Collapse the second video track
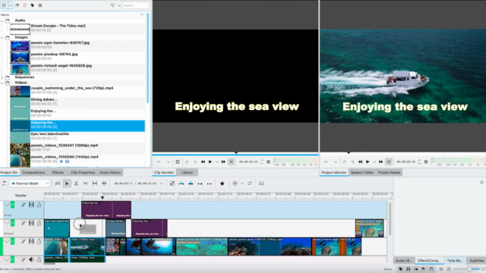 [x=7, y=223]
